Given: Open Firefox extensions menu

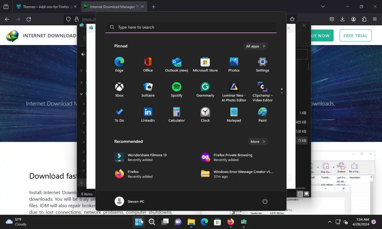Looking at the screenshot, I should 364,19.
